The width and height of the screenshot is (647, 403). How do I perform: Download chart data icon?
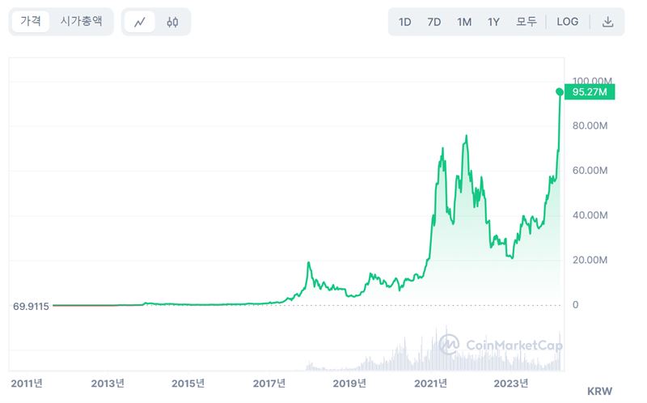[x=608, y=22]
